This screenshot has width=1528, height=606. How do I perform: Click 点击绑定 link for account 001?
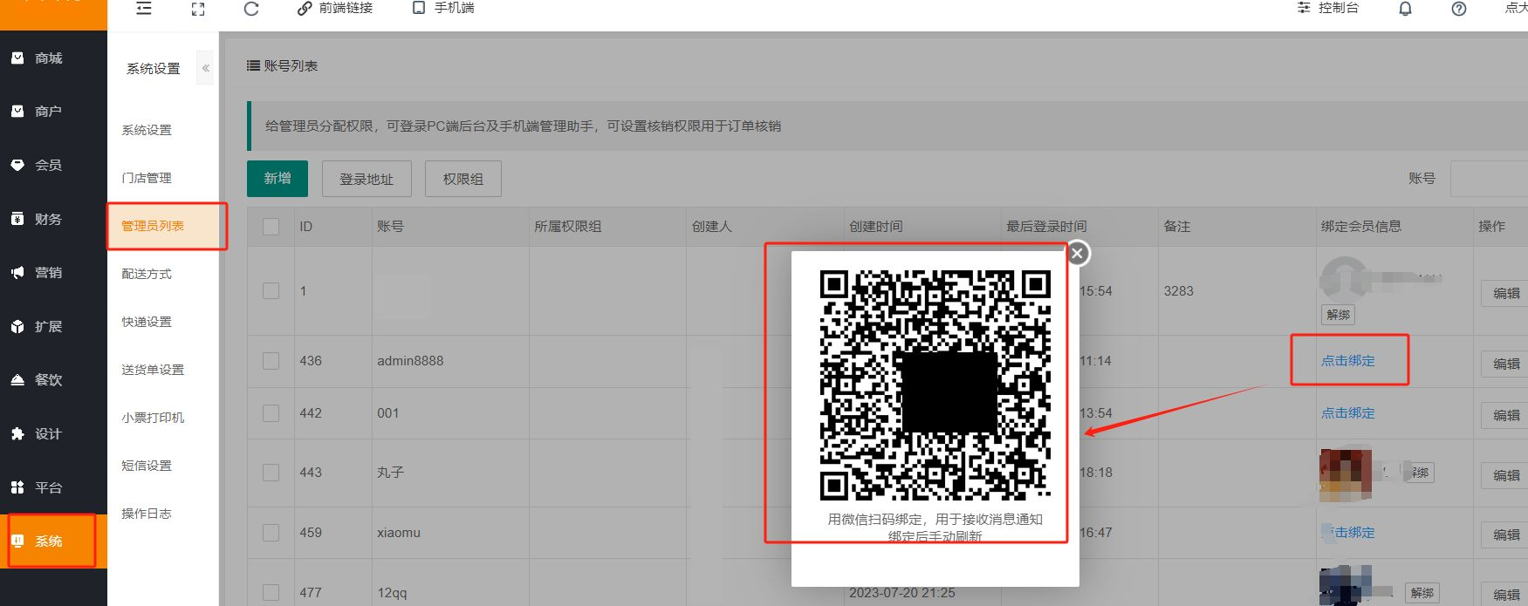pos(1347,413)
